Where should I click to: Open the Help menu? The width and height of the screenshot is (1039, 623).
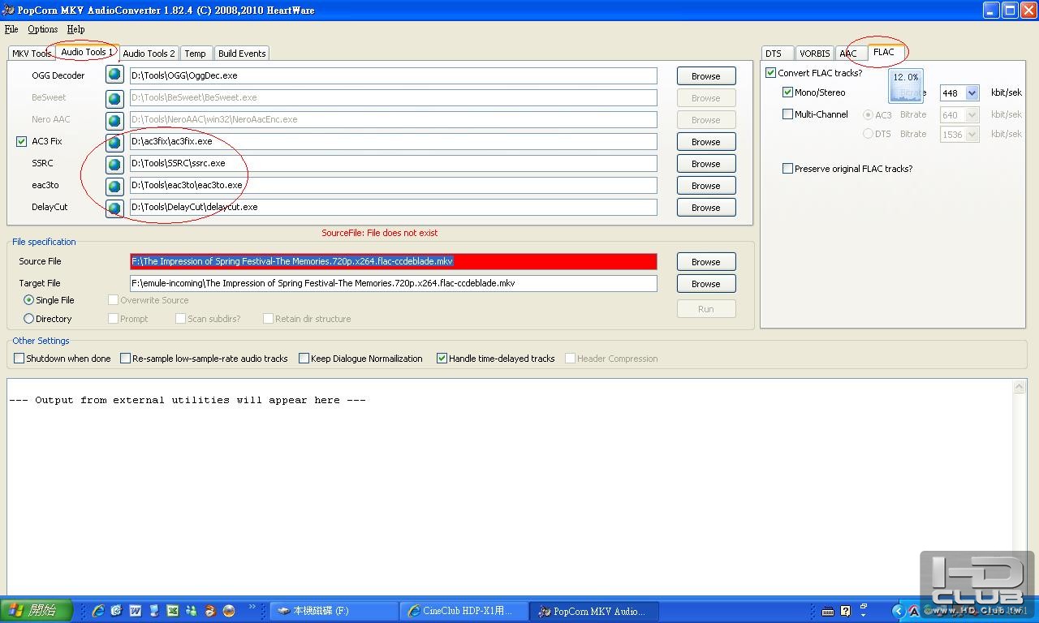point(75,29)
